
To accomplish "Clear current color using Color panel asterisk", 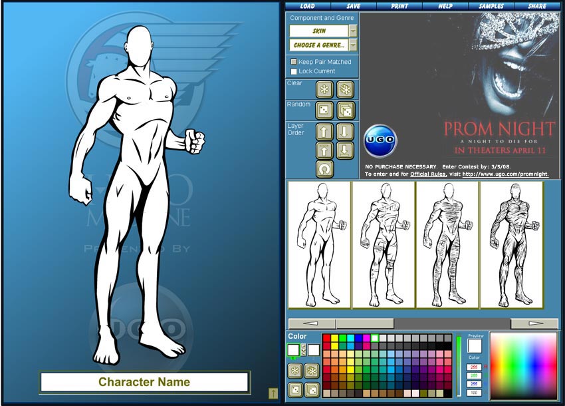I will click(x=294, y=371).
